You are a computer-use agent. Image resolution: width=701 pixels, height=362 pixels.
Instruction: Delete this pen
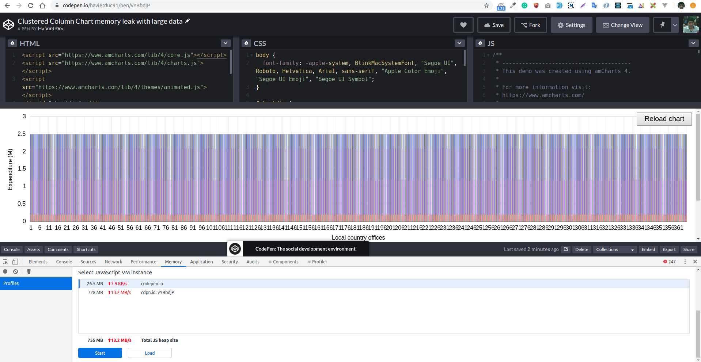(581, 249)
